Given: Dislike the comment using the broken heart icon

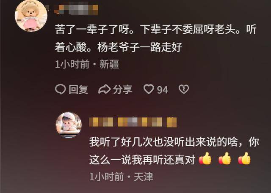Looking at the screenshot, I should point(184,89).
